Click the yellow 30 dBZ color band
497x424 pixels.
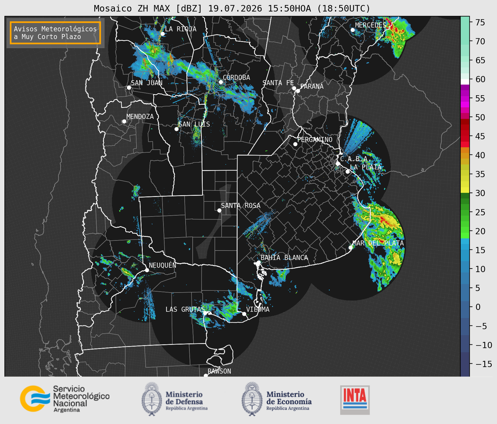coord(465,190)
